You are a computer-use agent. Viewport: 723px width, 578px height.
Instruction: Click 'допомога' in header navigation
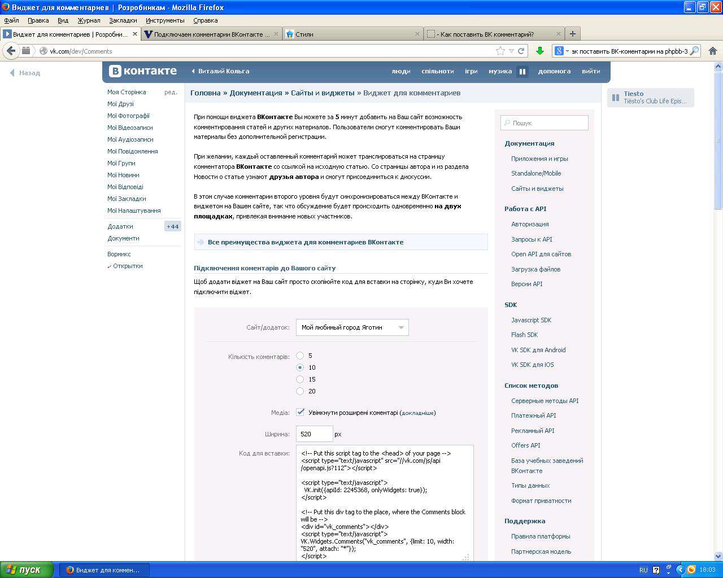[554, 72]
